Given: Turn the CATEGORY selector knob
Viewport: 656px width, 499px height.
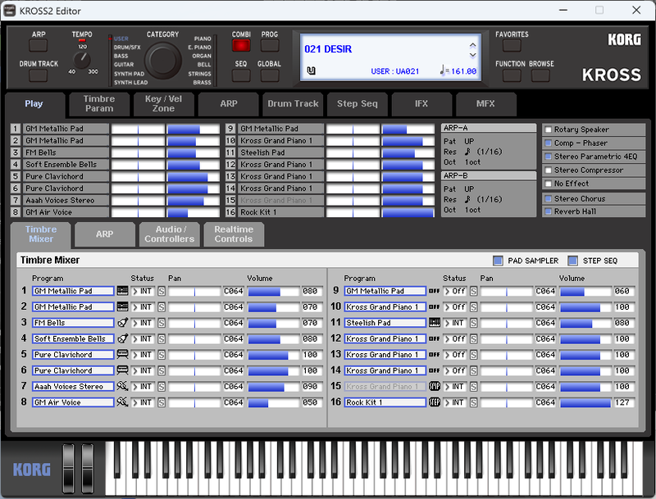Looking at the screenshot, I should coord(162,61).
